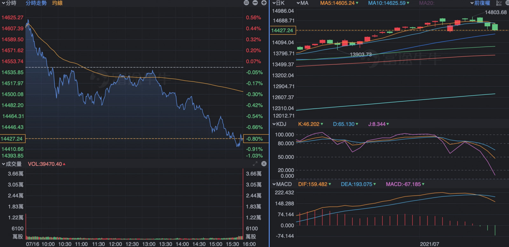Toggle the MA5 moving average line
This screenshot has width=509, height=247.
[x=339, y=3]
